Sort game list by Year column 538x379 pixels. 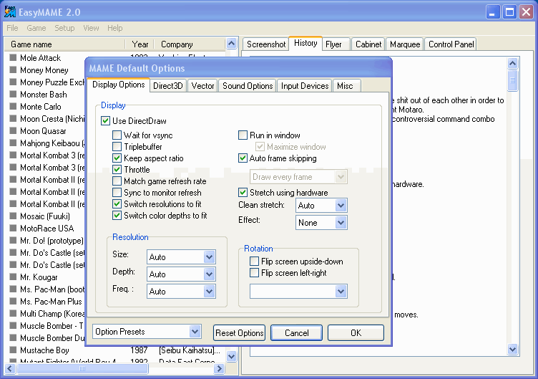(140, 44)
